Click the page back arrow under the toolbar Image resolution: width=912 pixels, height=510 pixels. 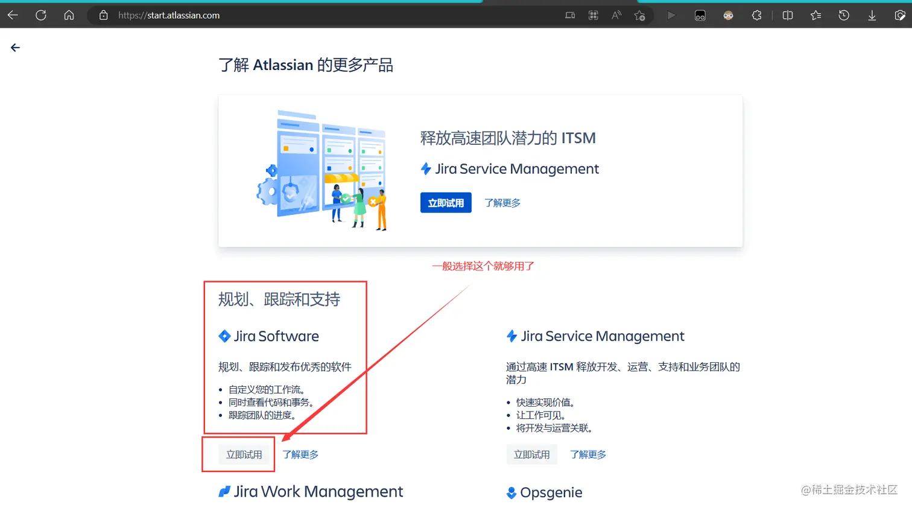pyautogui.click(x=16, y=48)
